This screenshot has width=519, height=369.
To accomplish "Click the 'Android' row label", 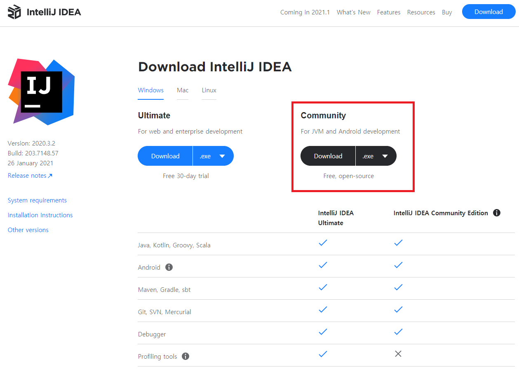I will pyautogui.click(x=149, y=268).
